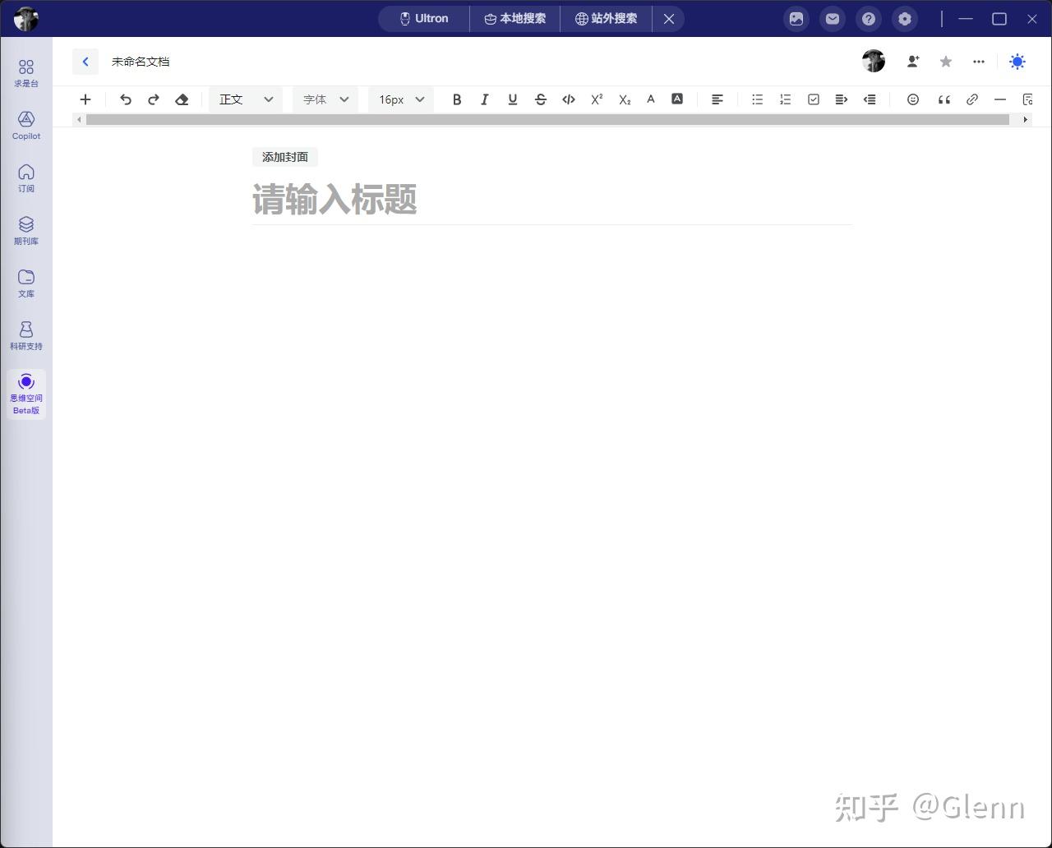Switch to the 站外搜索 tab
Screen dimensions: 1052x848
point(606,18)
